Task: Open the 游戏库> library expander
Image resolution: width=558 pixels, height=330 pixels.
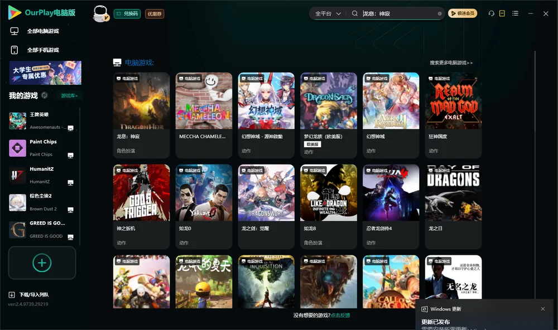Action: click(69, 96)
